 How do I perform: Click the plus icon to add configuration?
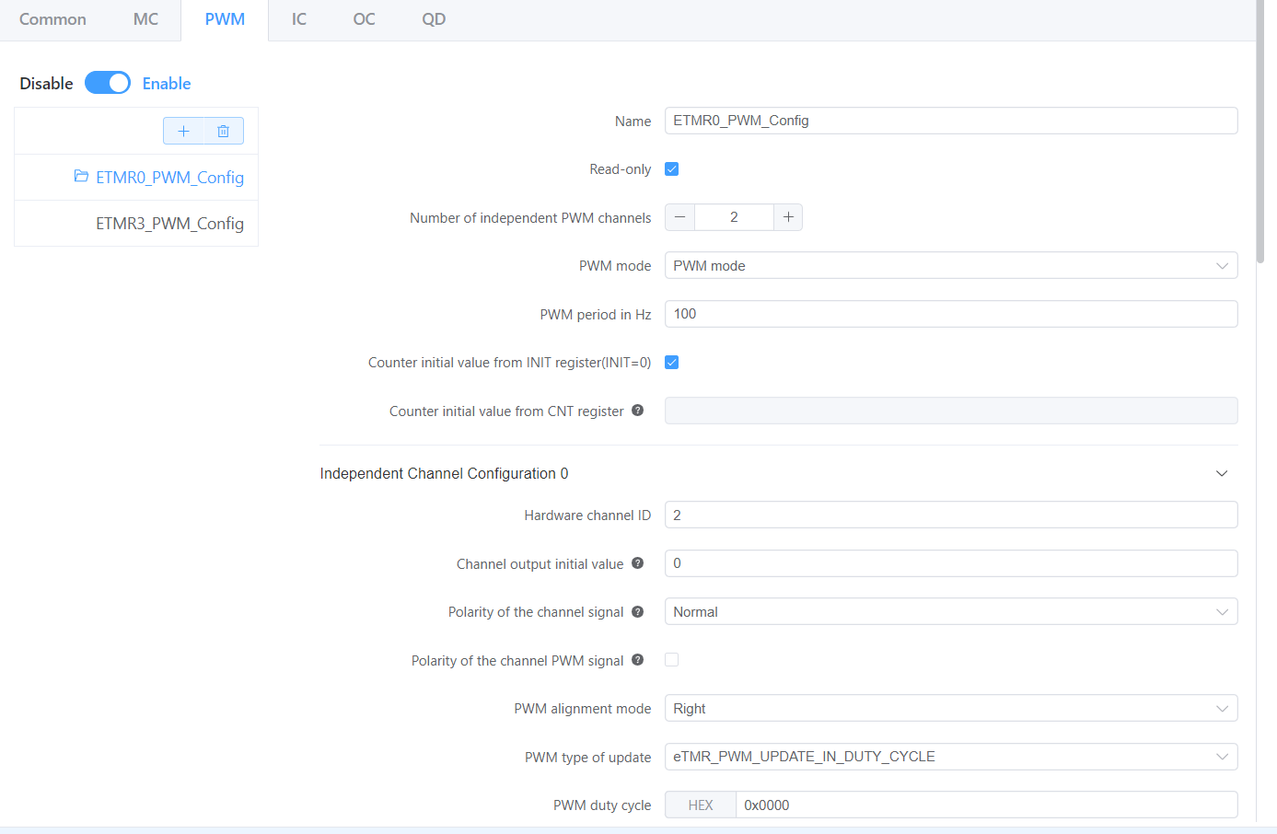click(183, 131)
